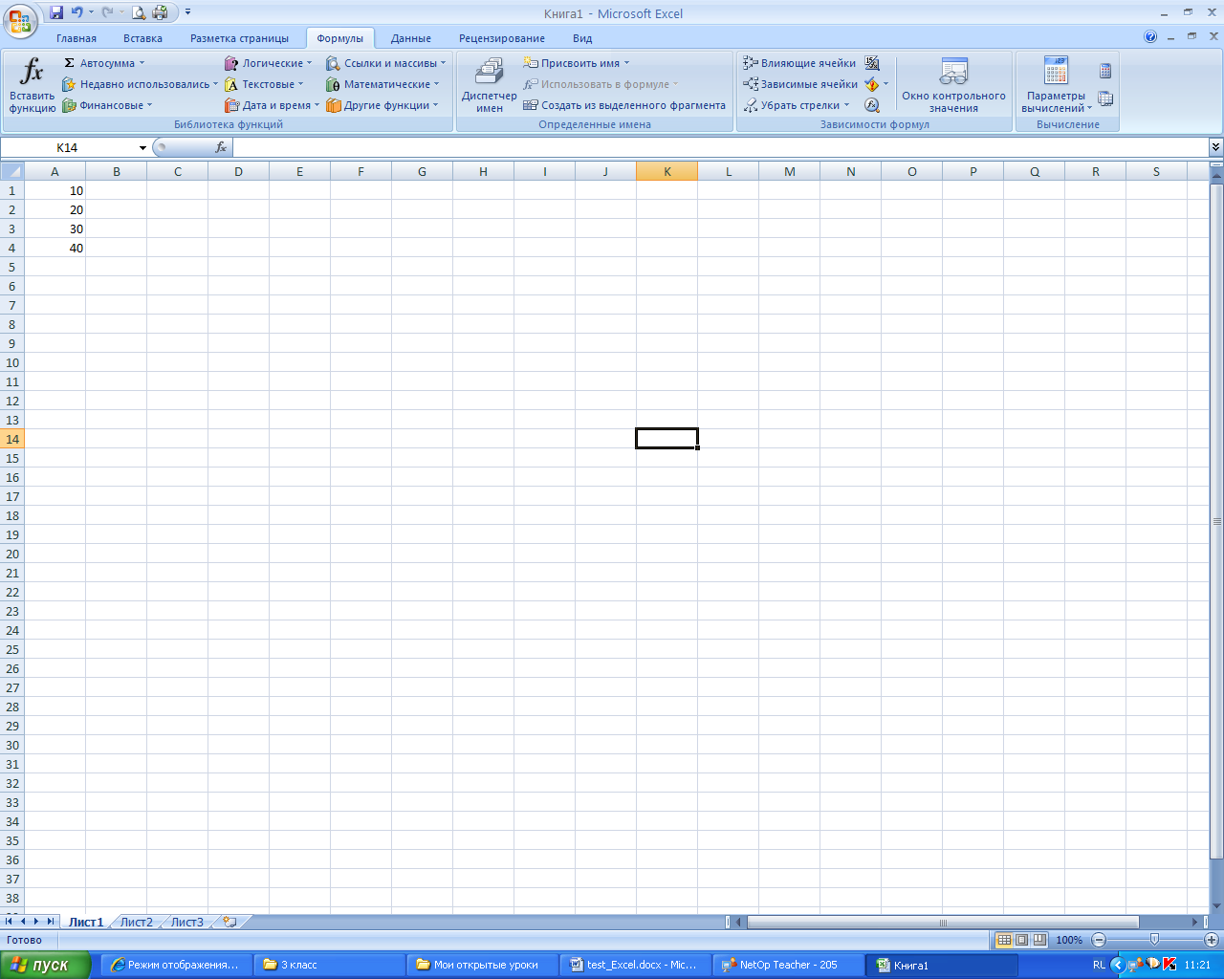Open Недавно использовались functions list

pos(140,84)
